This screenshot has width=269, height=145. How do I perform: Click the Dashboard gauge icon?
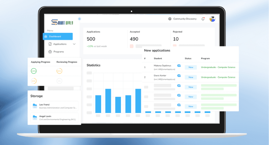click(46, 37)
